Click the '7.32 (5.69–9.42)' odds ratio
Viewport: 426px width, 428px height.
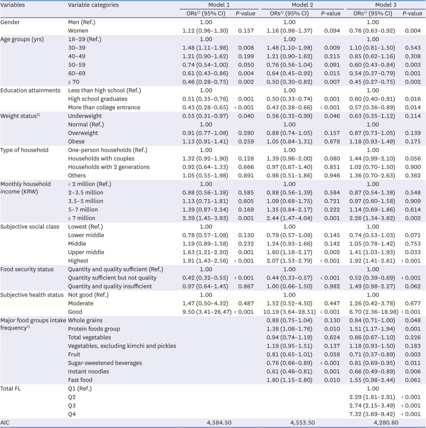pos(372,414)
